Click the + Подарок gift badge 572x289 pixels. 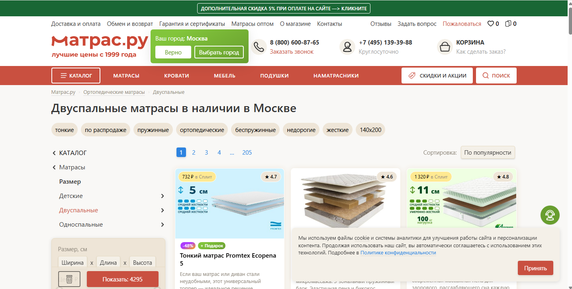[212, 246]
